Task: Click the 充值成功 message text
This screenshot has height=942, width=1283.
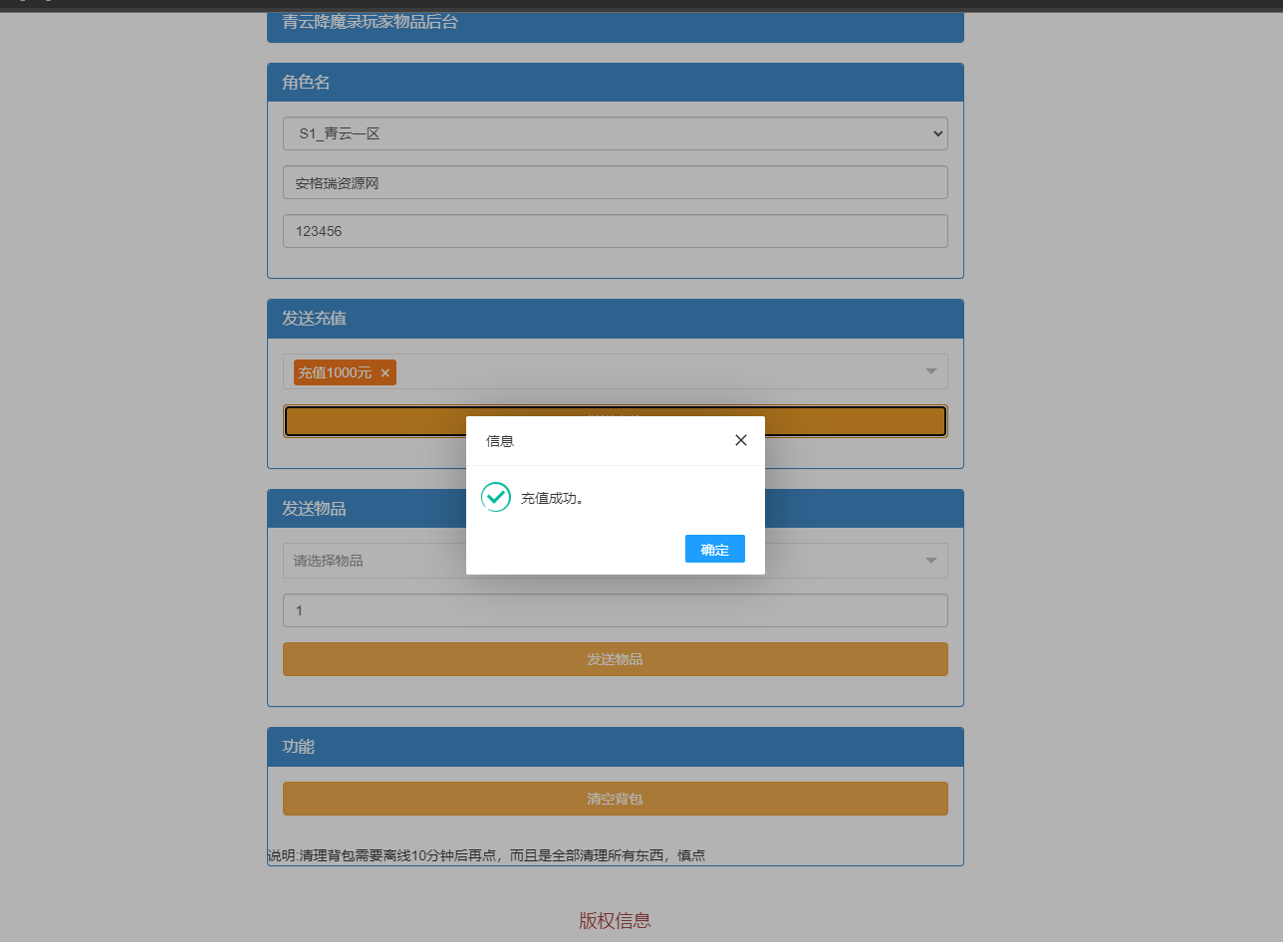Action: (x=552, y=498)
